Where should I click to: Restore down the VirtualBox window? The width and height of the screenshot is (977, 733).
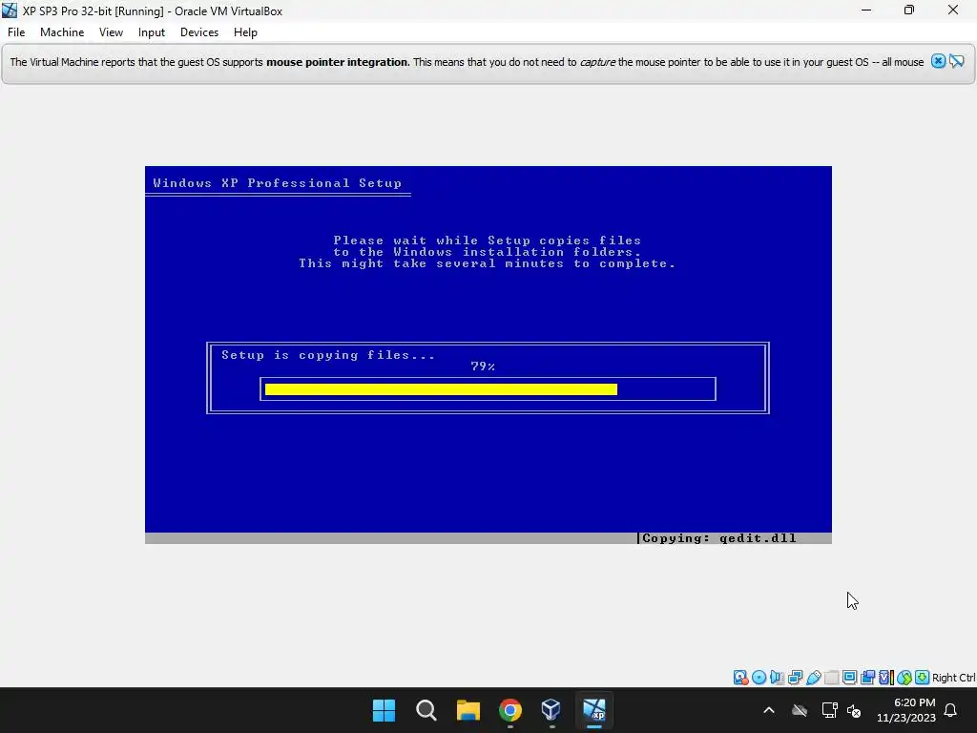click(x=909, y=10)
